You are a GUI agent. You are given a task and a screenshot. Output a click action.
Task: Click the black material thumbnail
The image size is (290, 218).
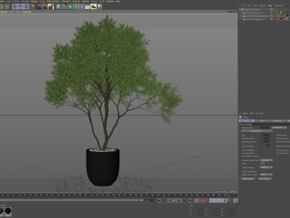coord(8,211)
